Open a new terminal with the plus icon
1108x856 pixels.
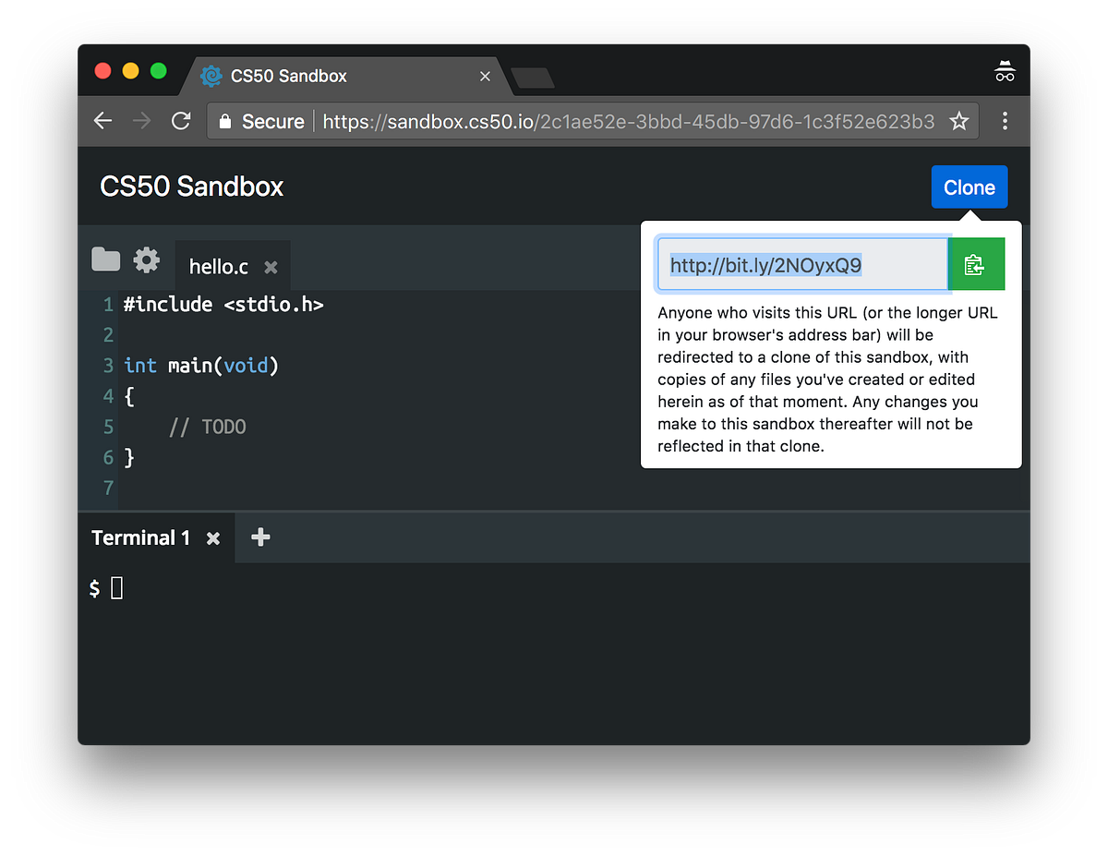259,537
